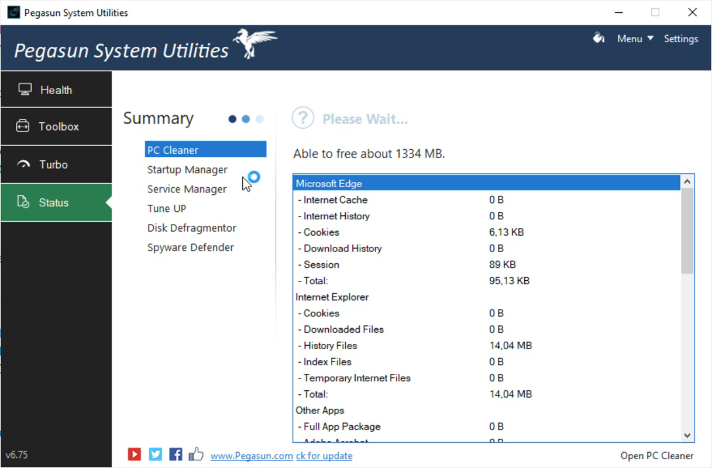Click the Temporary Internet Files row
712x468 pixels.
click(487, 378)
